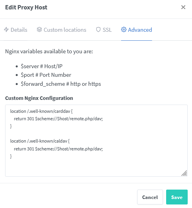Click the lightning bolt Details icon
The width and height of the screenshot is (192, 208).
[6, 30]
